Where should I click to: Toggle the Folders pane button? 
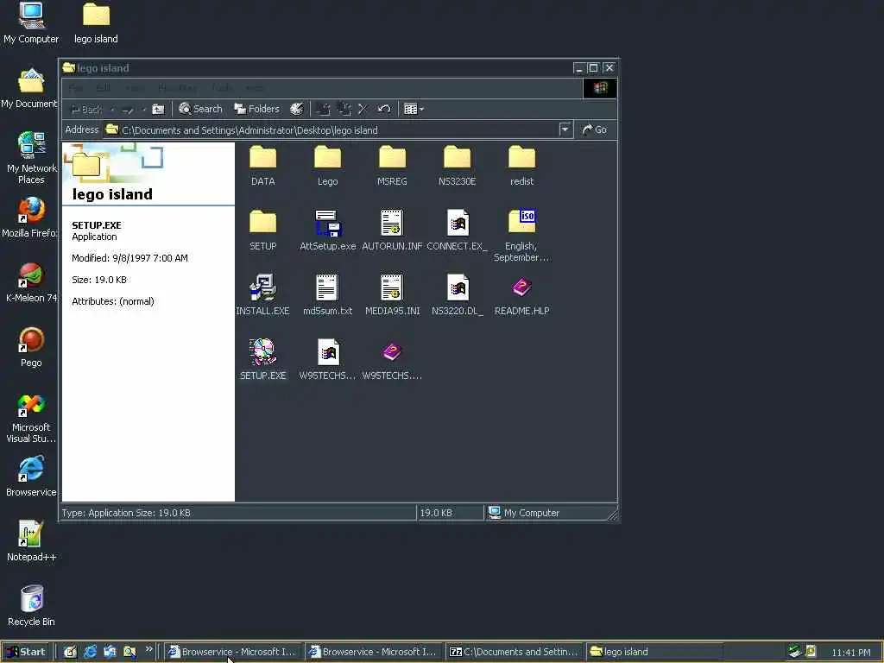coord(256,109)
